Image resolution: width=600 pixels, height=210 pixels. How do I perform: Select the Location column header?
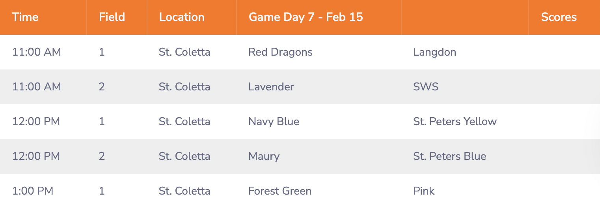point(182,17)
